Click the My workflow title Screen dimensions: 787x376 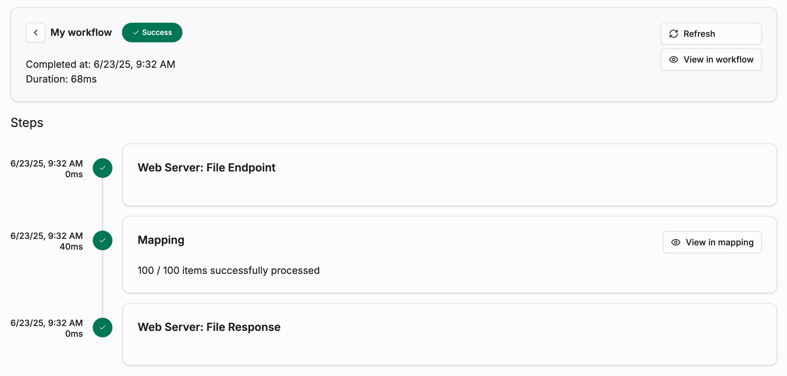coord(81,33)
